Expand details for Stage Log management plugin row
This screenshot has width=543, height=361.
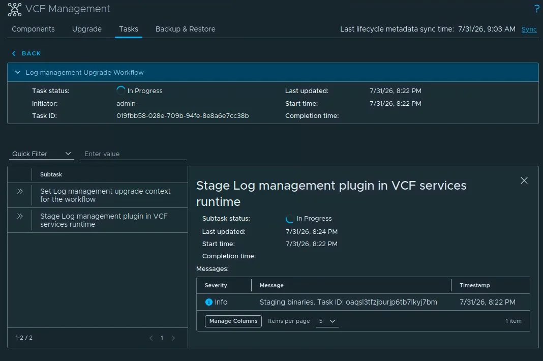(20, 216)
